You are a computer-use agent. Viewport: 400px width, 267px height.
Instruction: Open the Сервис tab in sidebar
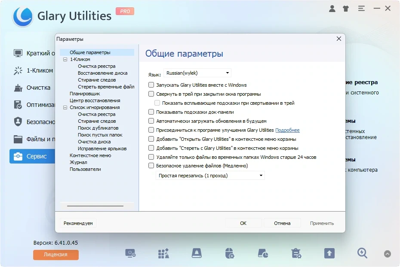coord(32,156)
